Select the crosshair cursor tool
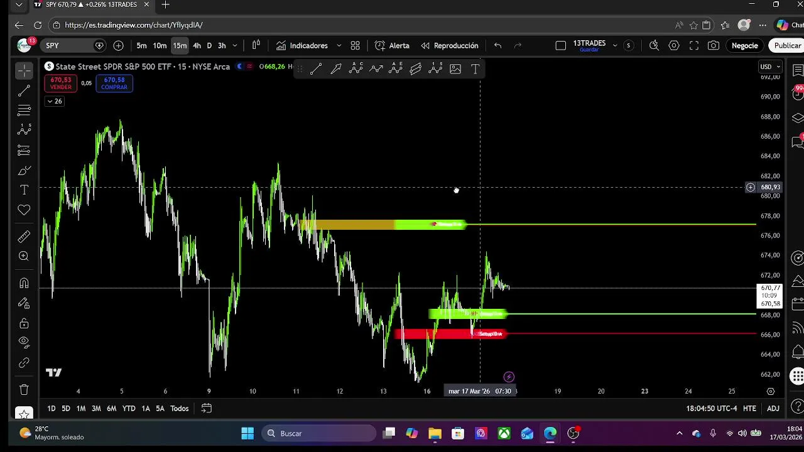The width and height of the screenshot is (804, 452). pyautogui.click(x=24, y=70)
